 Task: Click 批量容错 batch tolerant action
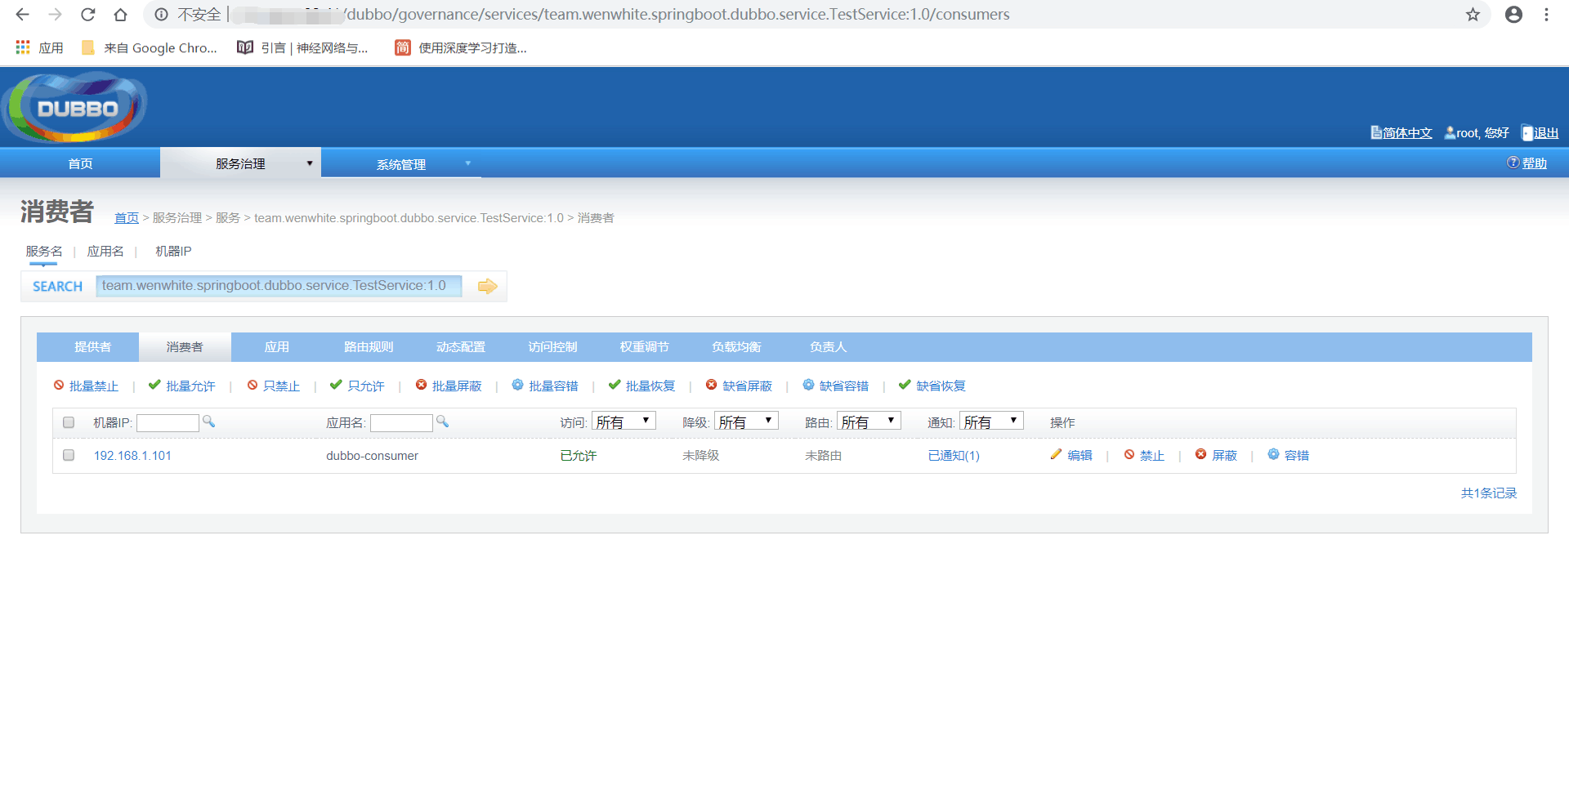pos(545,386)
